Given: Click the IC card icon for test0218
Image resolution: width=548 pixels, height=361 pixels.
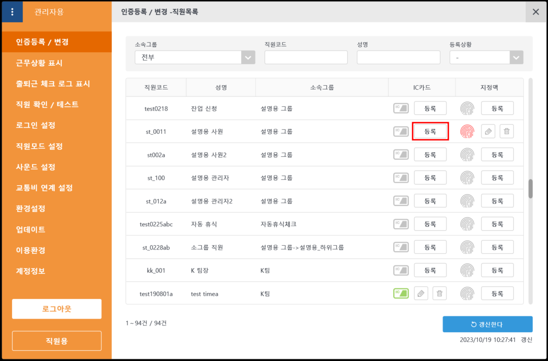Looking at the screenshot, I should pos(401,108).
